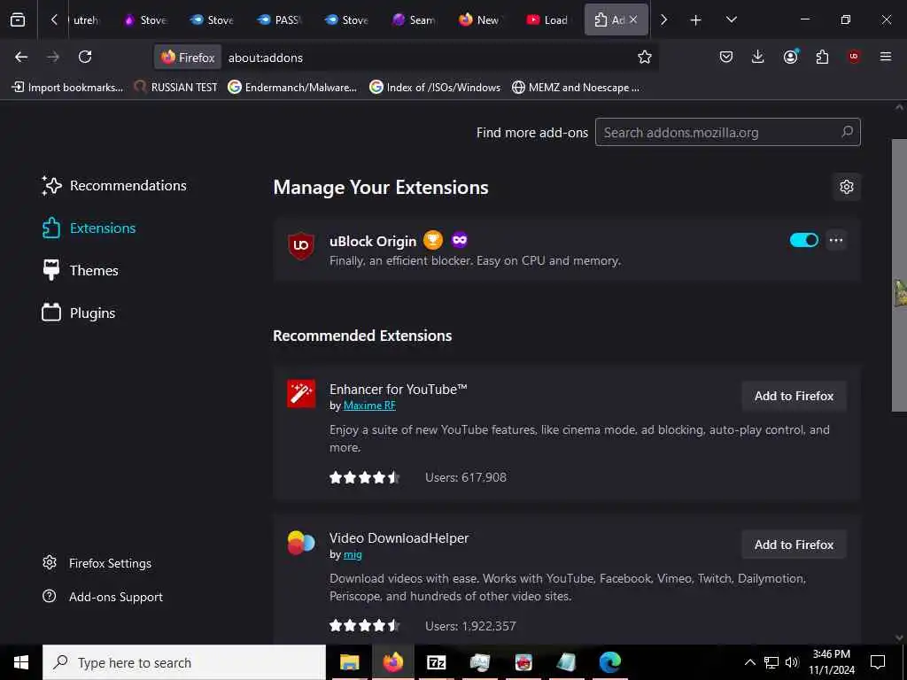The height and width of the screenshot is (680, 907).
Task: Click the Video DownloadHelper colored balls icon
Action: [301, 543]
